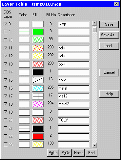Screen dimensions: 121x160
Task: Select metal2 magenta pattern fill swatch
Action: pyautogui.click(x=38, y=104)
